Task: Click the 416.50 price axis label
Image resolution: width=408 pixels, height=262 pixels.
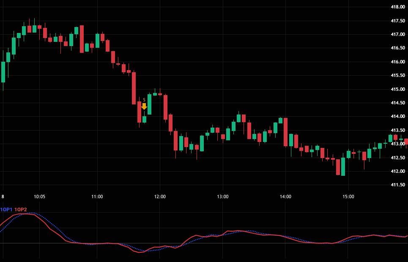Action: click(397, 48)
